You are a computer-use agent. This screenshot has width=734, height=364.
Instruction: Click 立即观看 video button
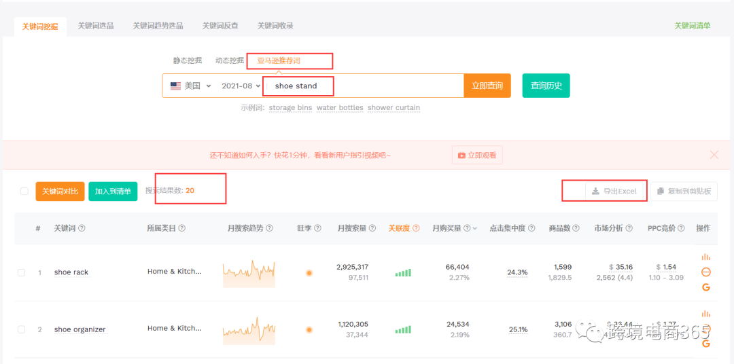click(x=477, y=155)
